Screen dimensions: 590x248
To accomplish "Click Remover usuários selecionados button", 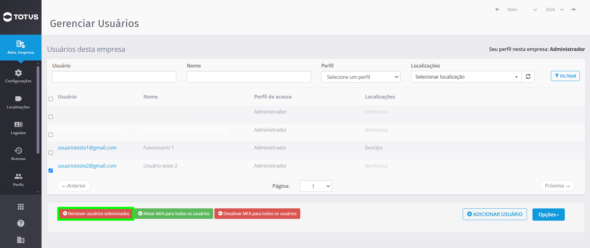I will click(x=96, y=214).
